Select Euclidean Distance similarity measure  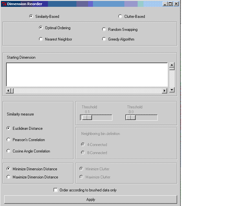9,128
